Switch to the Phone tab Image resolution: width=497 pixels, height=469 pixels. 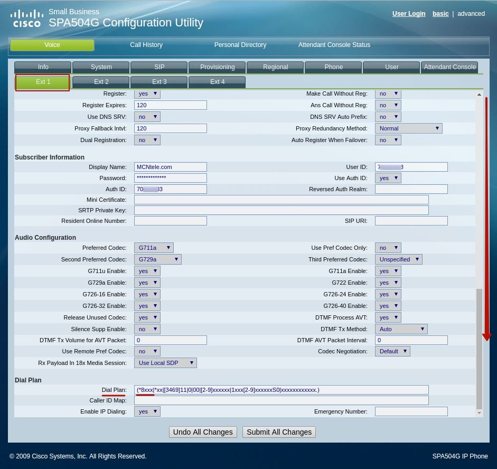pos(333,67)
